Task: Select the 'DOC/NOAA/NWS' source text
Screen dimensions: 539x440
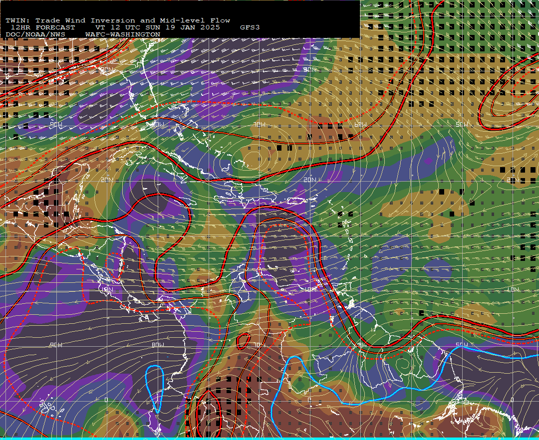Action: (35, 35)
